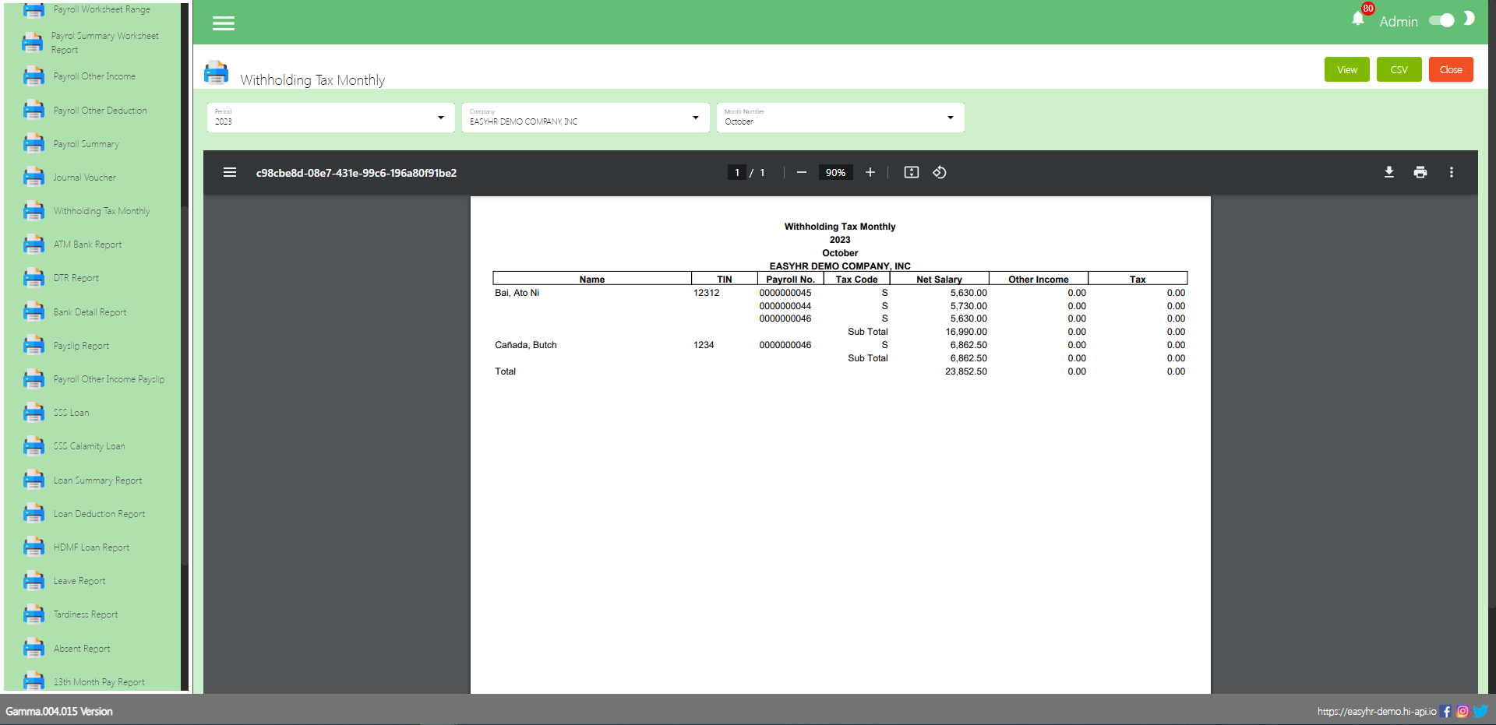The width and height of the screenshot is (1496, 725).
Task: Zoom in the PDF with plus icon
Action: click(x=870, y=172)
